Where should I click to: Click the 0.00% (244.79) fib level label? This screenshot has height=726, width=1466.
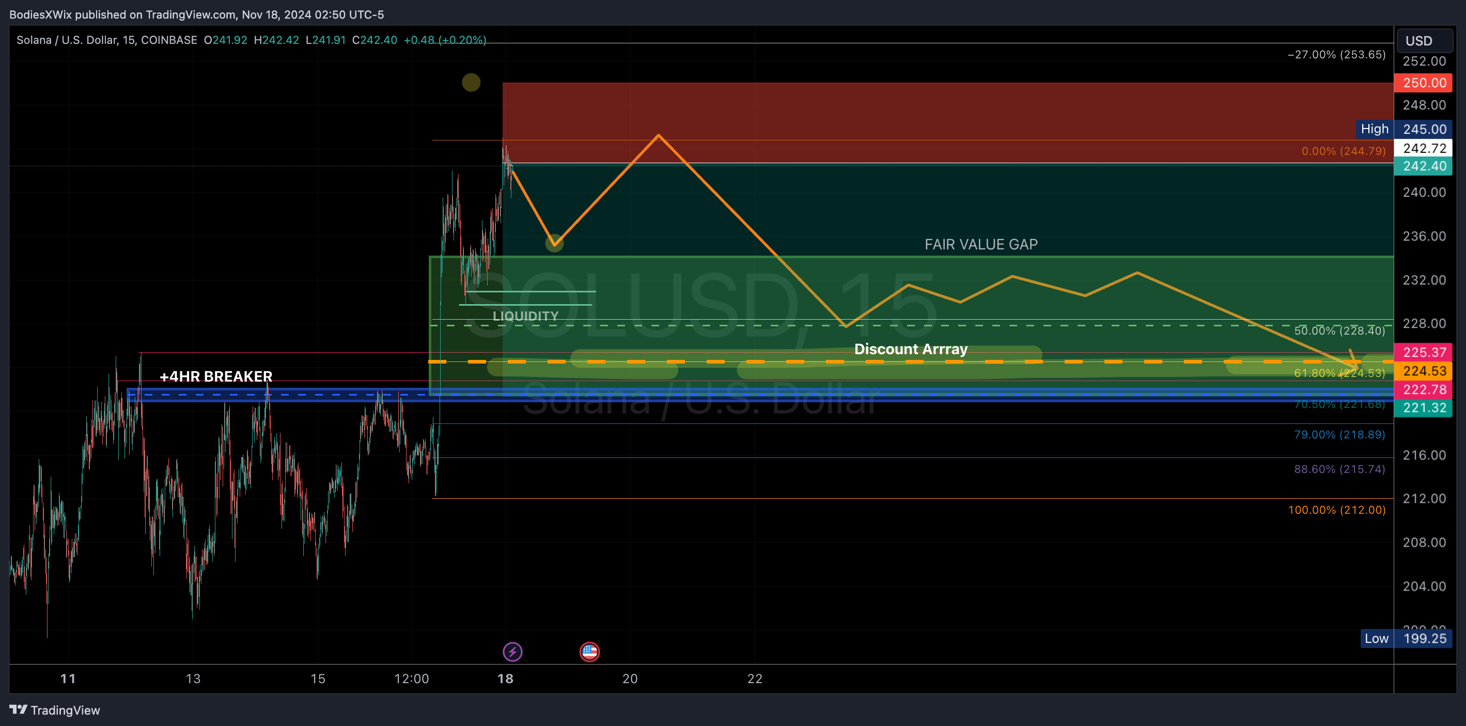1344,151
